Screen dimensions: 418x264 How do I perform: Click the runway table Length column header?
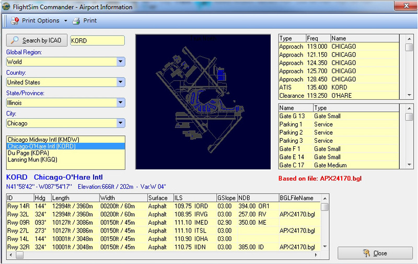click(75, 198)
